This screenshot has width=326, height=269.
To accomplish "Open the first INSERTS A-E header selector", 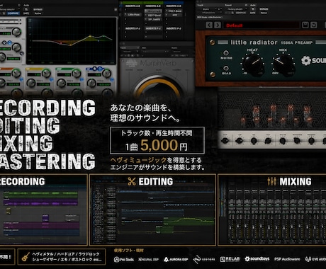I will click(133, 6).
